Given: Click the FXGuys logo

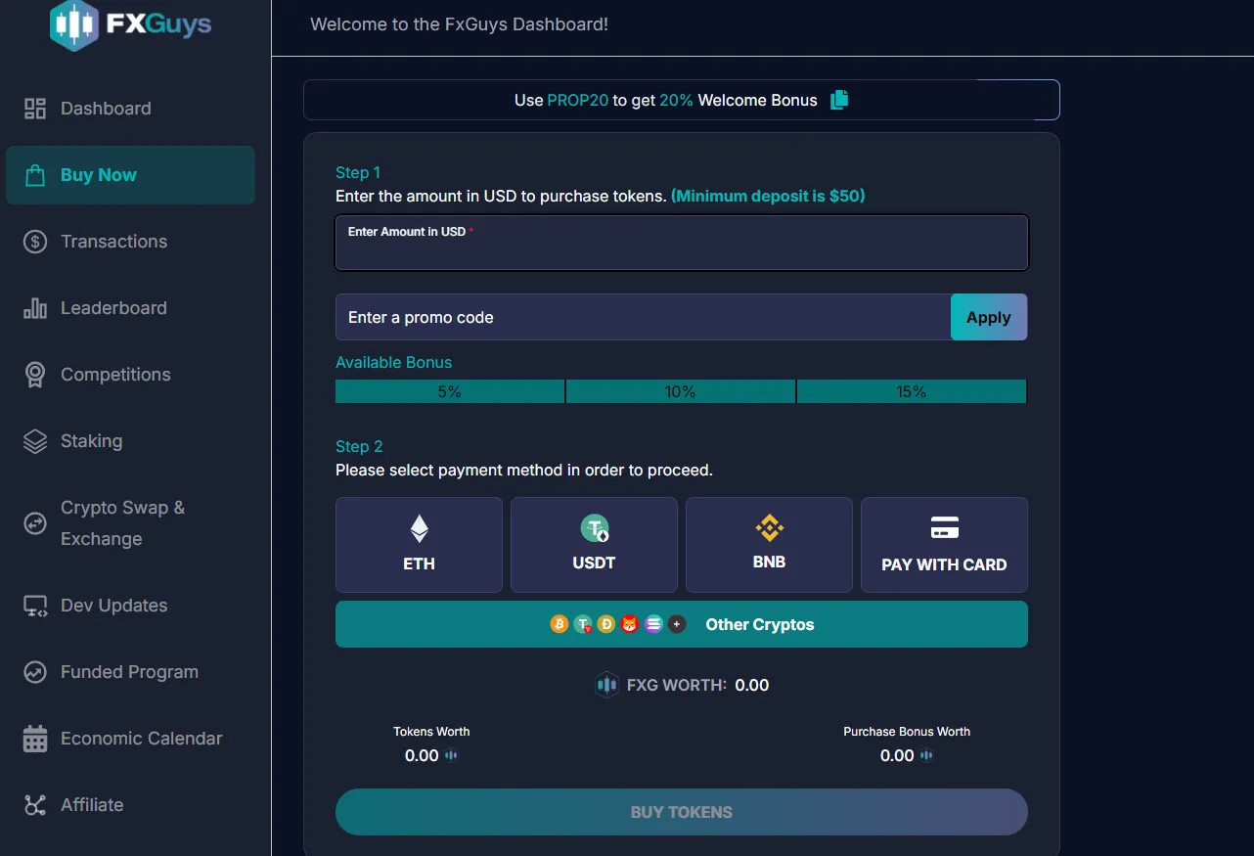Looking at the screenshot, I should point(130,24).
